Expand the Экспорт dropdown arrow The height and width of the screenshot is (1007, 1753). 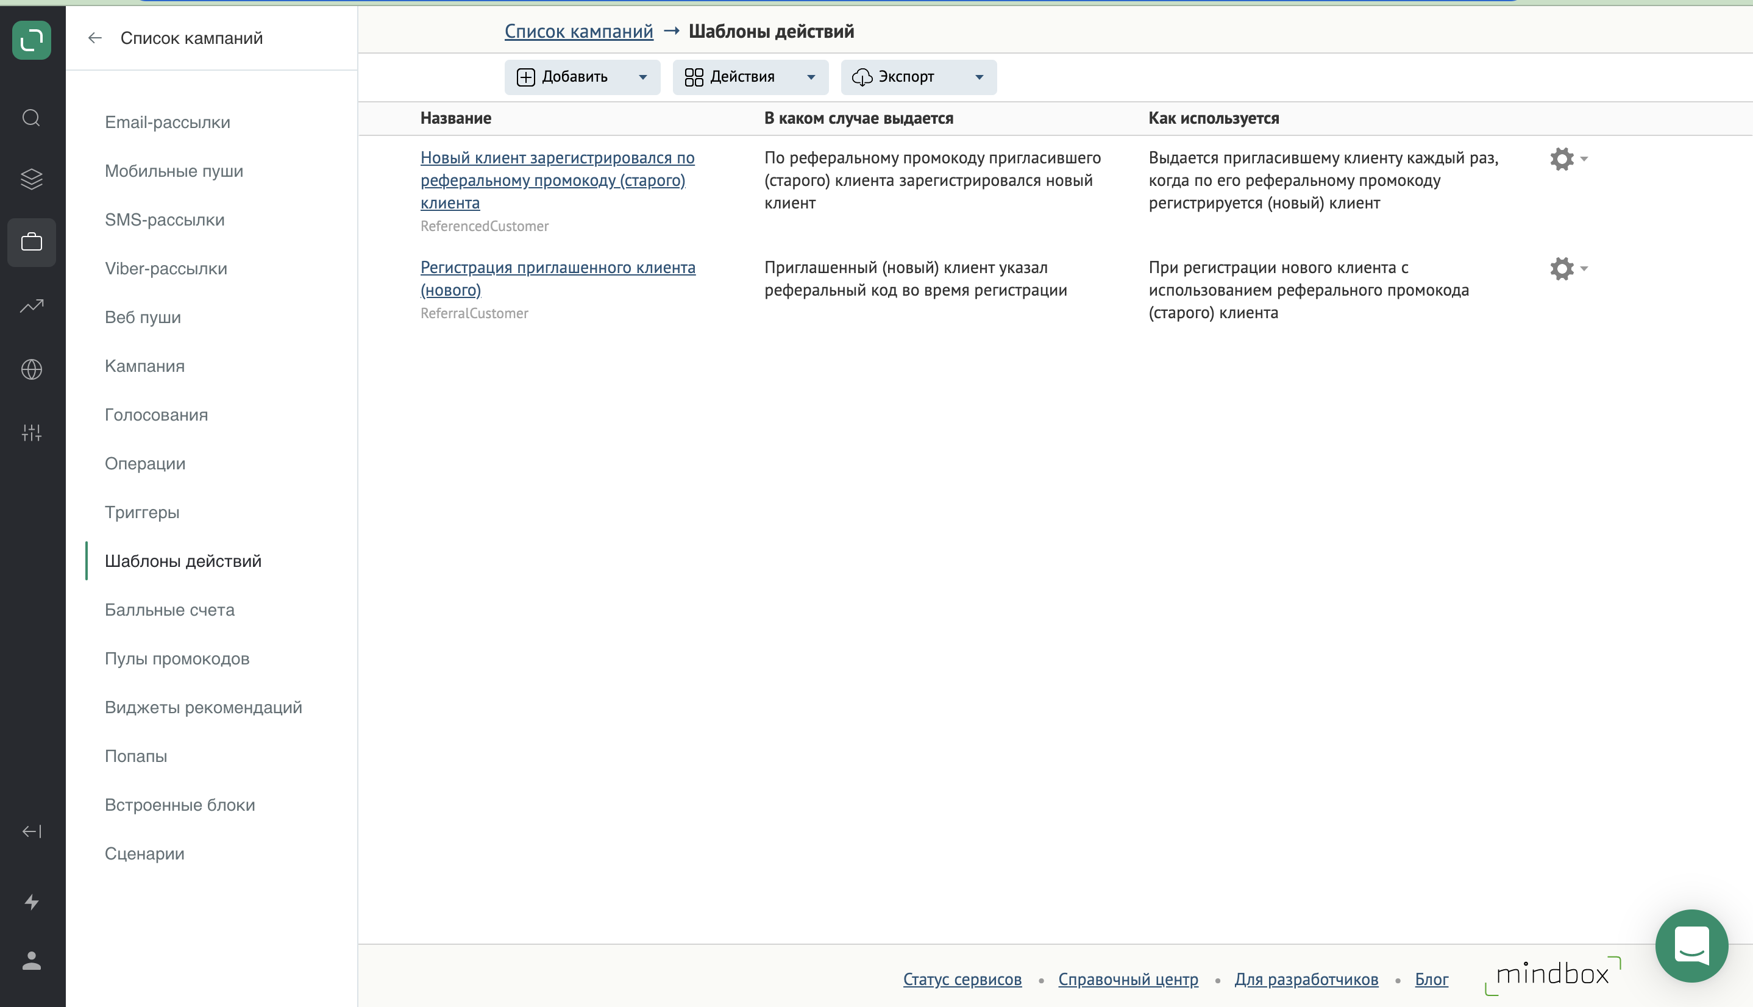click(979, 77)
